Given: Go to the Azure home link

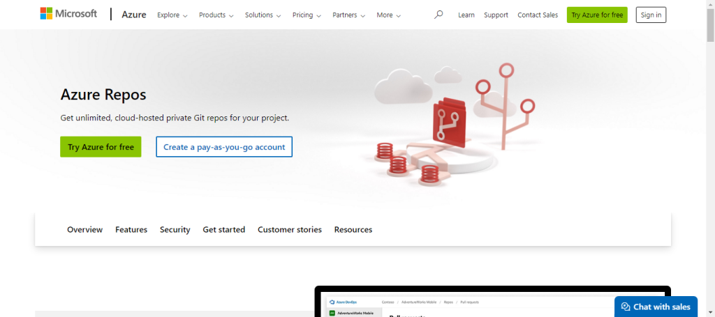Looking at the screenshot, I should (x=133, y=15).
